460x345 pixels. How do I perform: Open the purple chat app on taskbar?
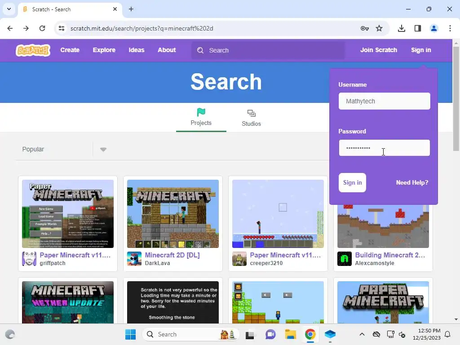270,334
